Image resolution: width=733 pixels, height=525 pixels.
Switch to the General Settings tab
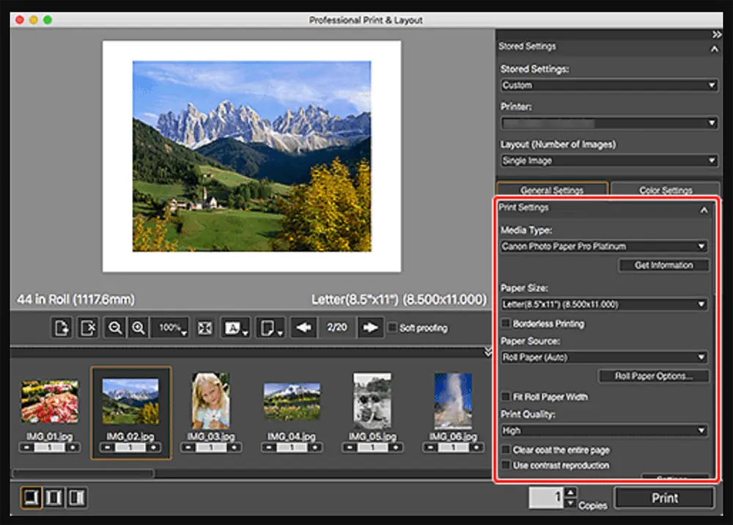(552, 189)
